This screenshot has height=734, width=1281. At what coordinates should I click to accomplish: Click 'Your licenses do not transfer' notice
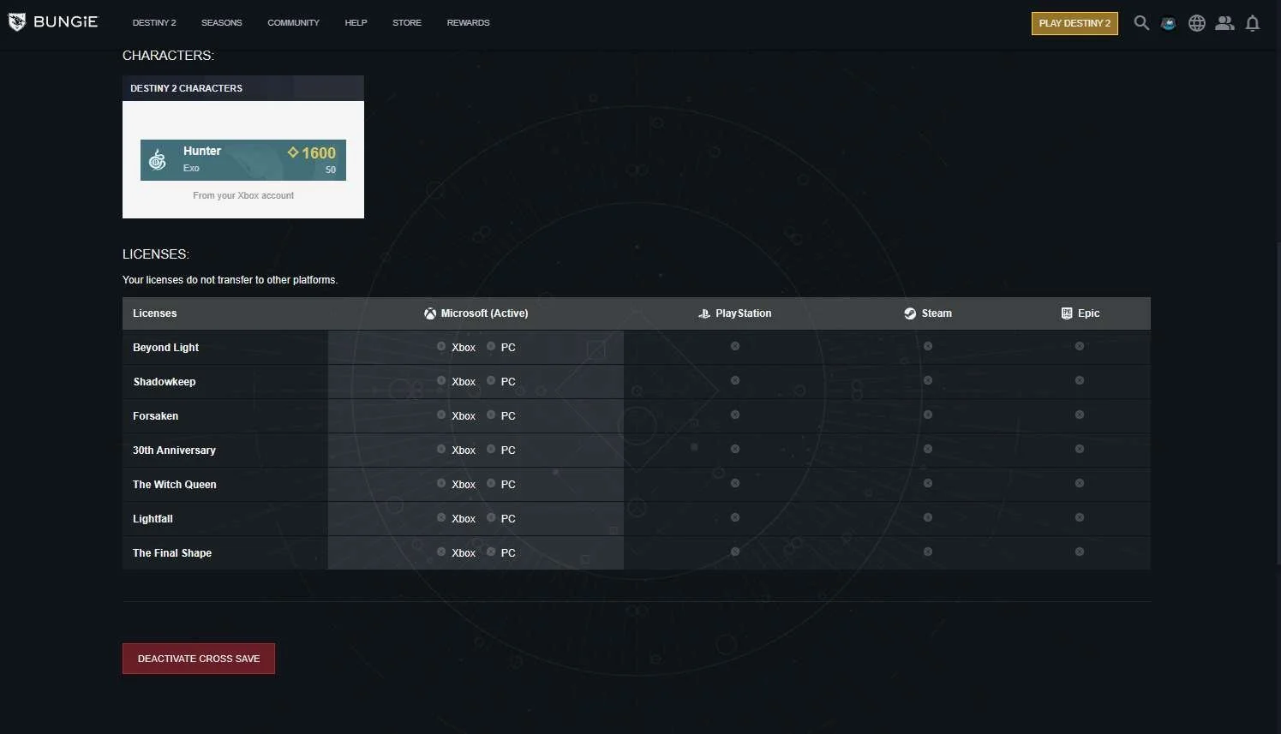230,280
